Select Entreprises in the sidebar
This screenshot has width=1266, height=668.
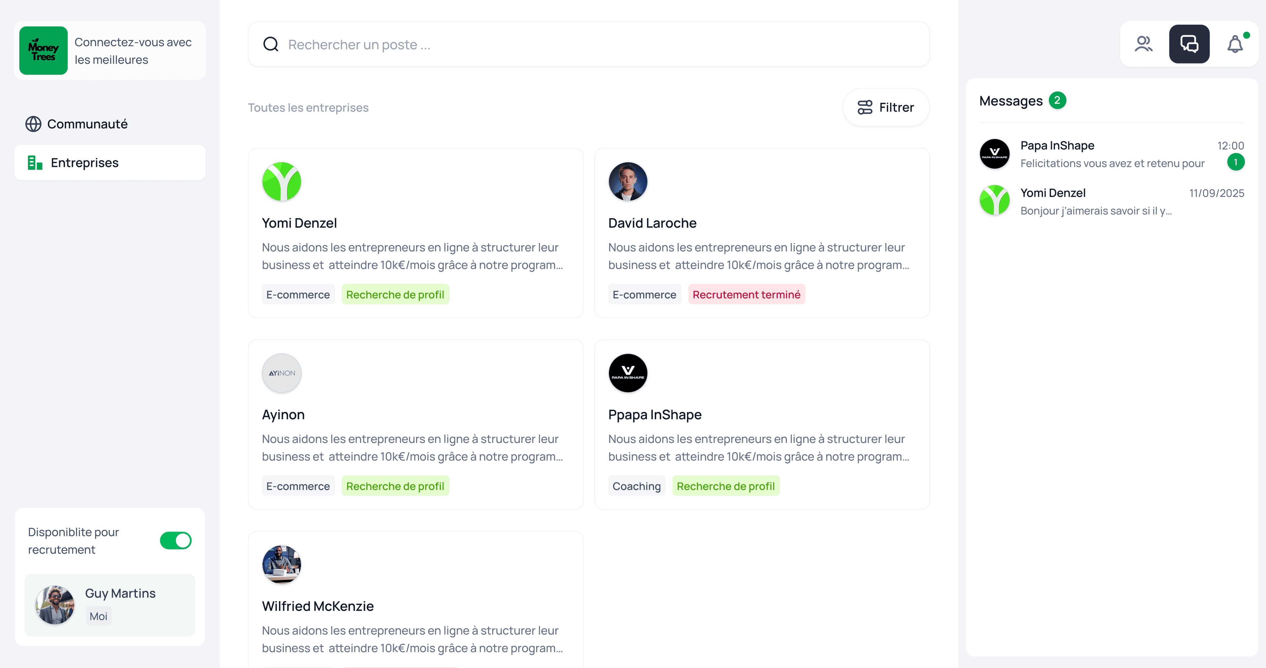click(84, 163)
